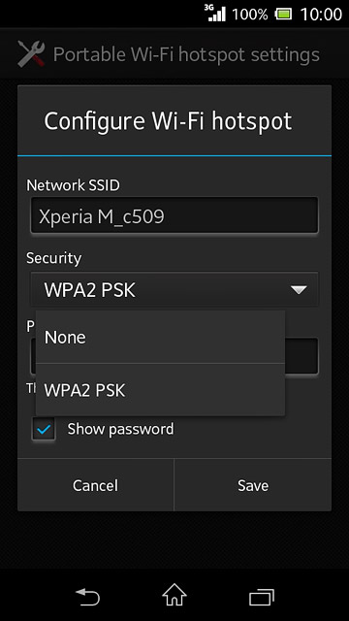Click the Network SSID field containing Xperia M_c509

[x=174, y=215]
